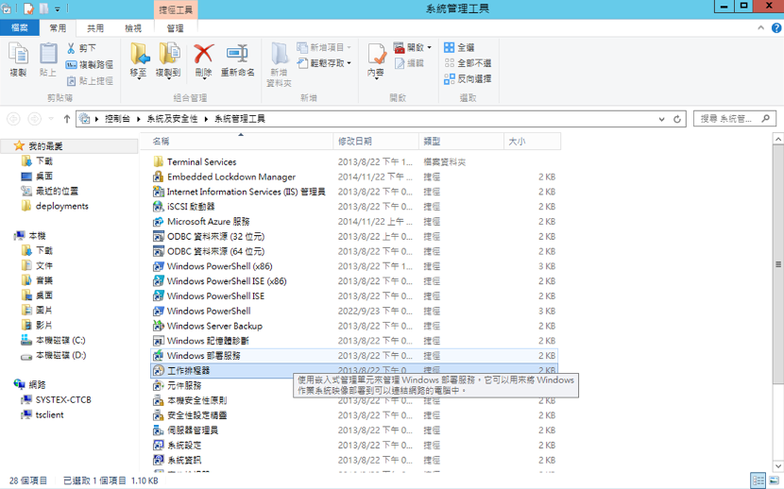This screenshot has height=489, width=784.
Task: Click 捷徑工具 contextual tab header
Action: coord(176,9)
